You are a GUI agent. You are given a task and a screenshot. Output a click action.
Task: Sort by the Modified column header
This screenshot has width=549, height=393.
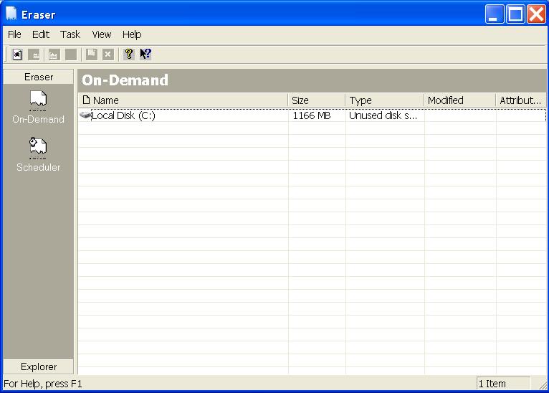click(x=459, y=100)
